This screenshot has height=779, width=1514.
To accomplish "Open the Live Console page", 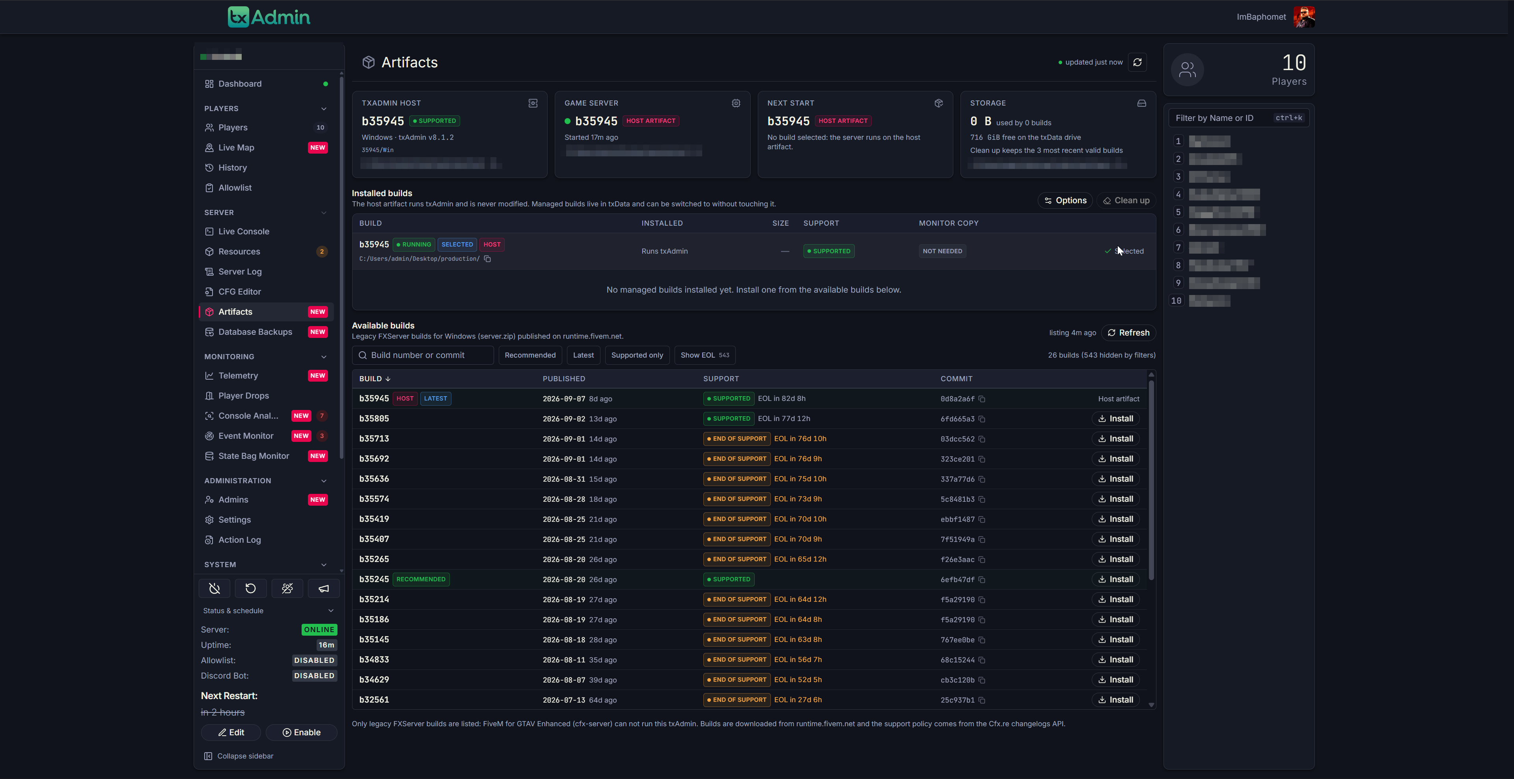I will (x=266, y=232).
